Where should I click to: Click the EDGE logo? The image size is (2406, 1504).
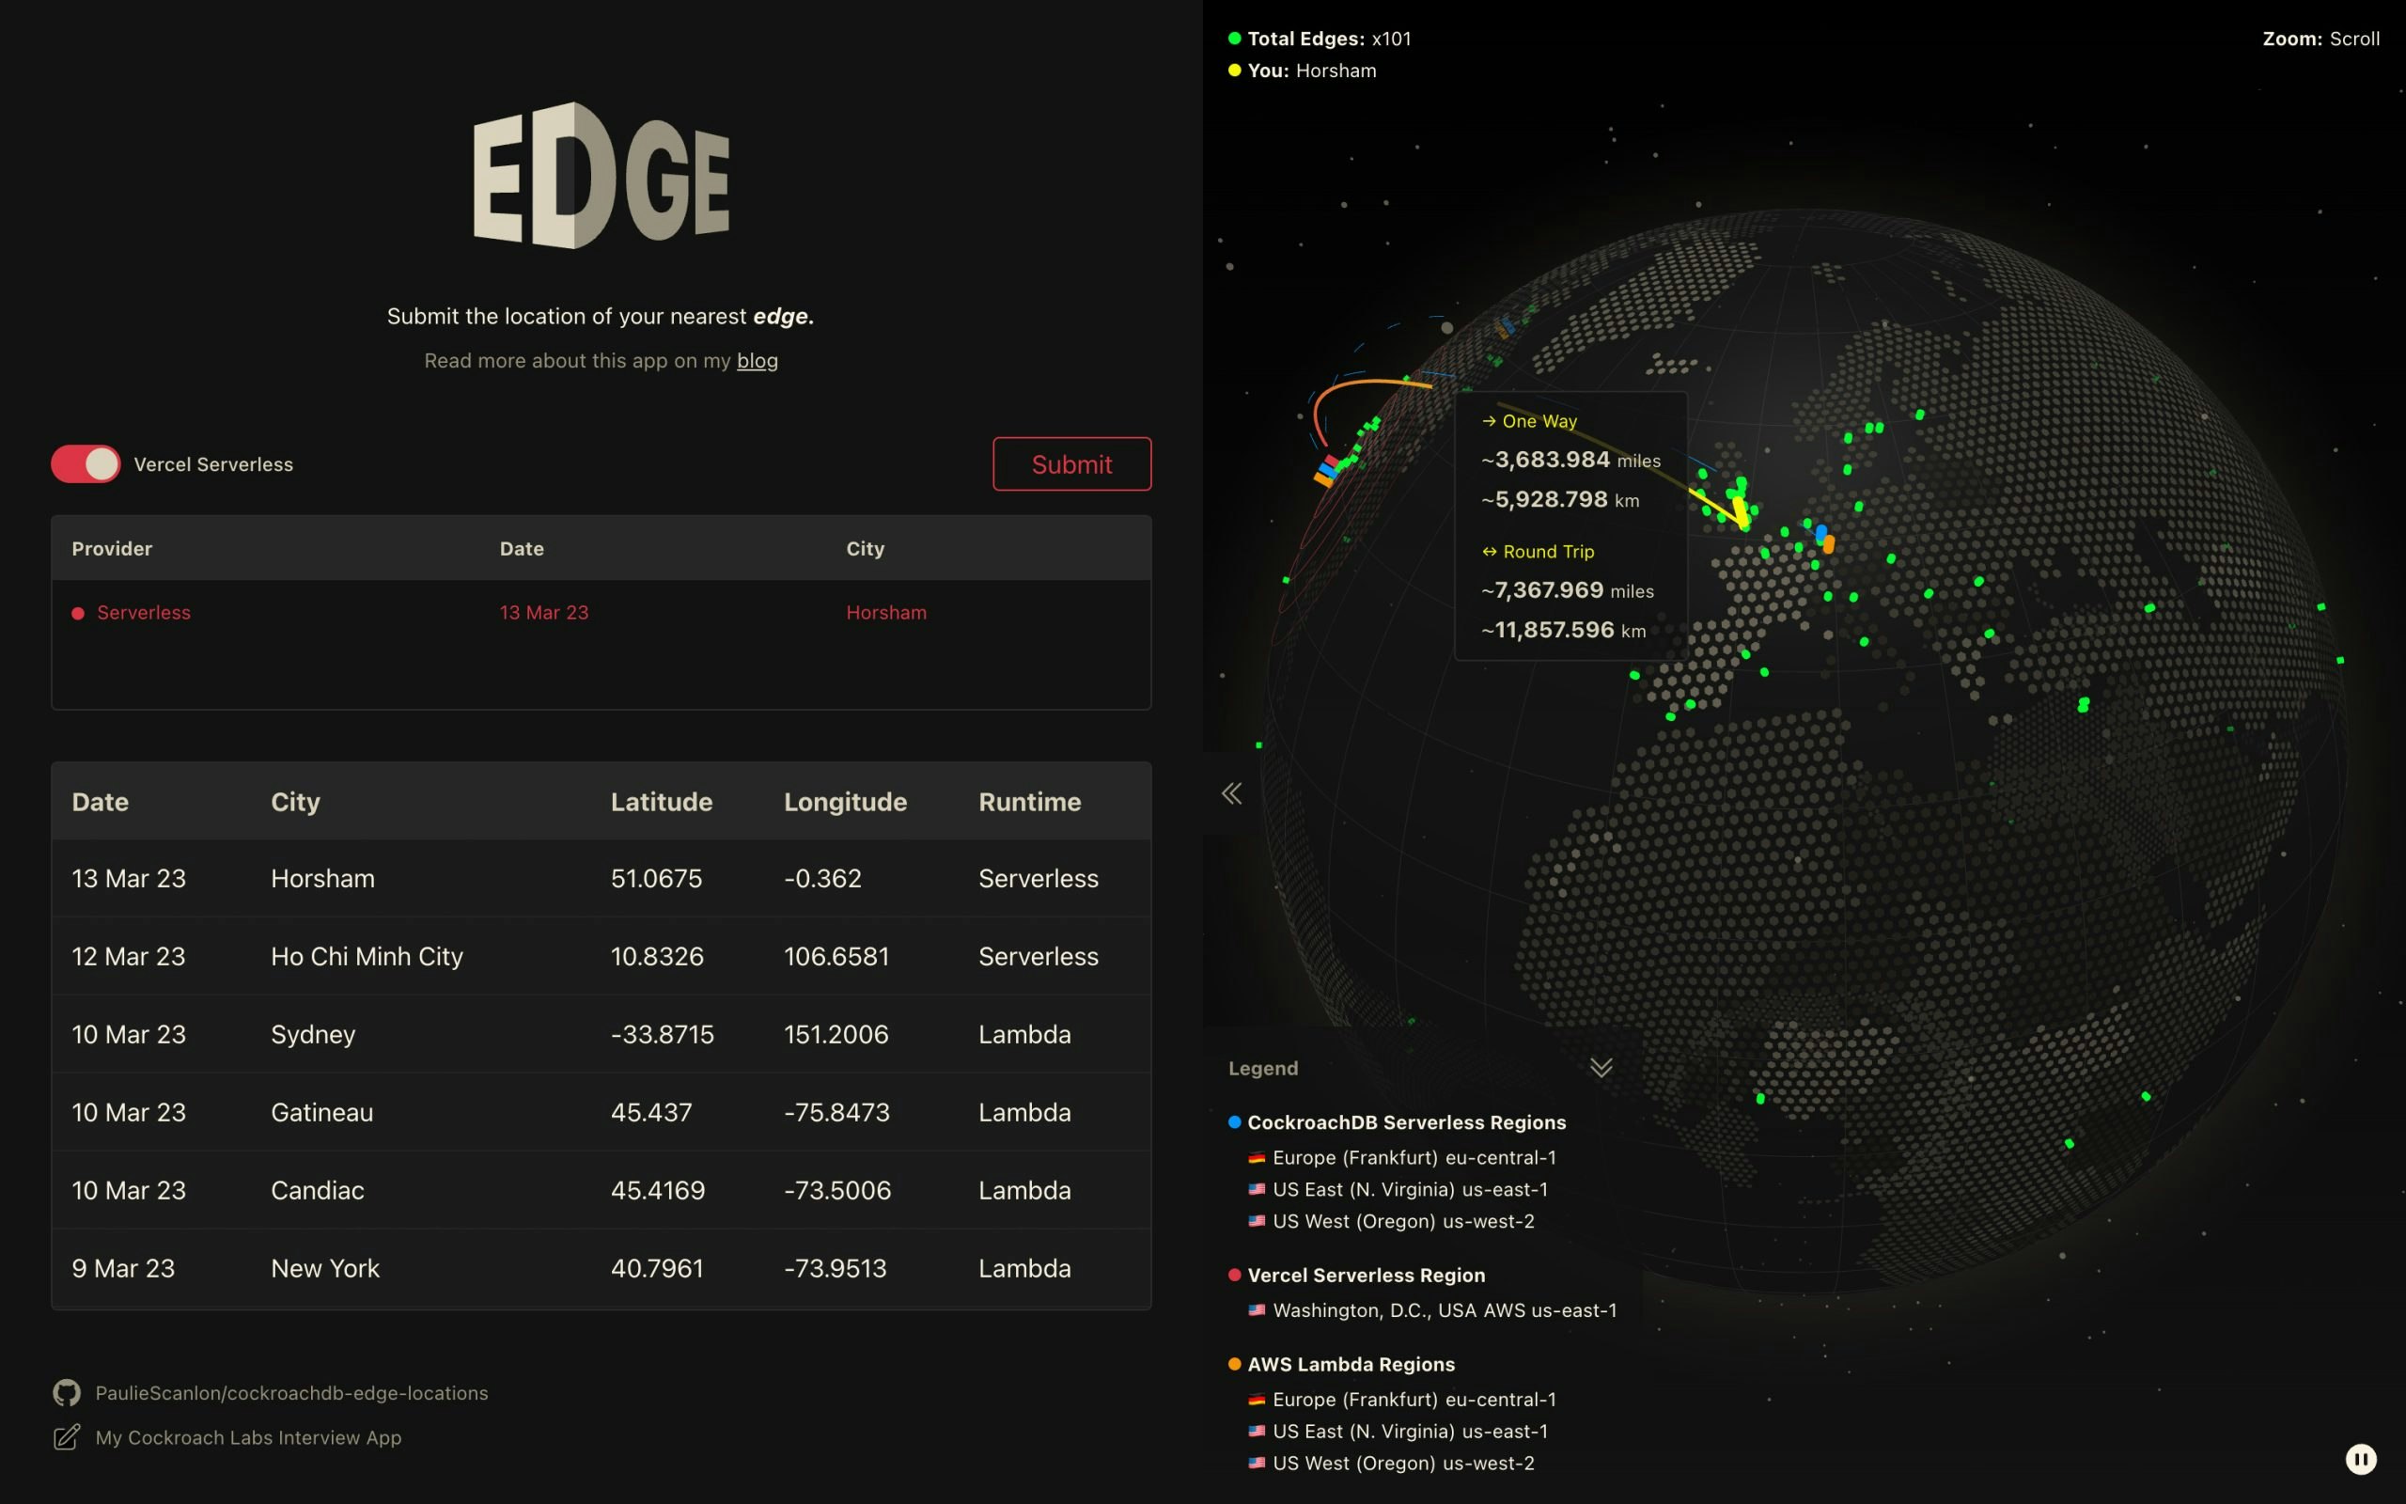601,175
